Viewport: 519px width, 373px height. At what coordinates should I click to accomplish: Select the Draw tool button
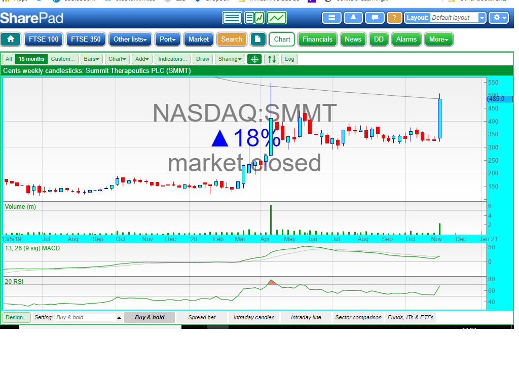pyautogui.click(x=203, y=59)
